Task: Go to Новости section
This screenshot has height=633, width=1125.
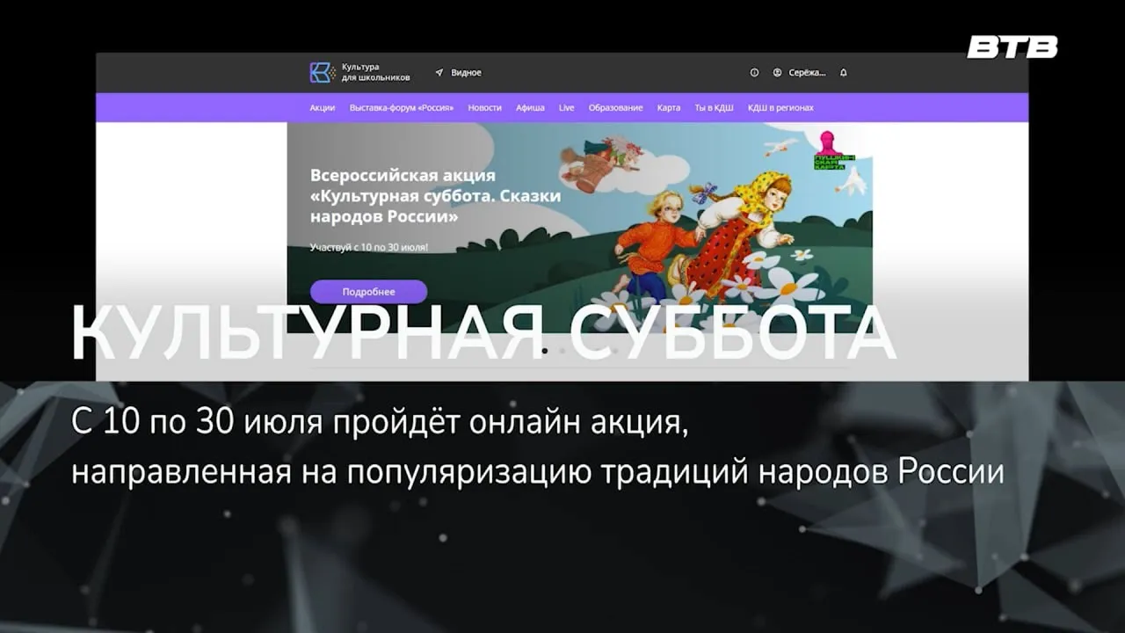Action: (485, 107)
